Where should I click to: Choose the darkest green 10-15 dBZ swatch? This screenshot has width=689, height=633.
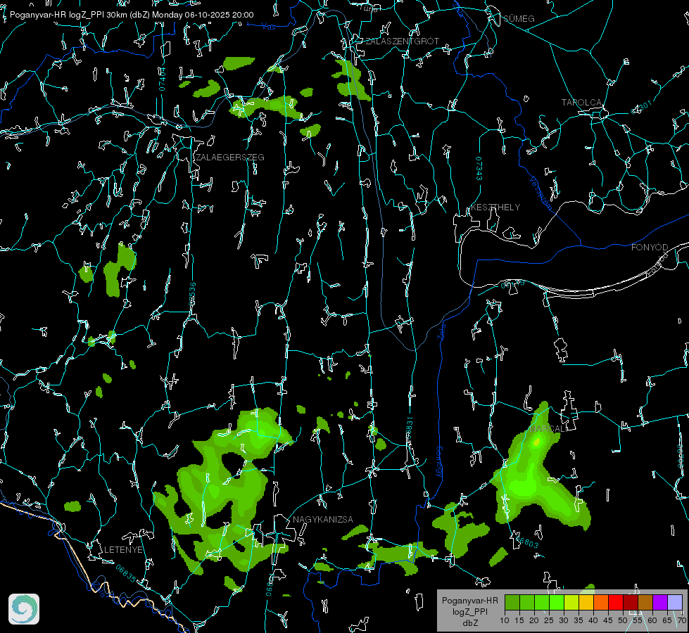[512, 602]
